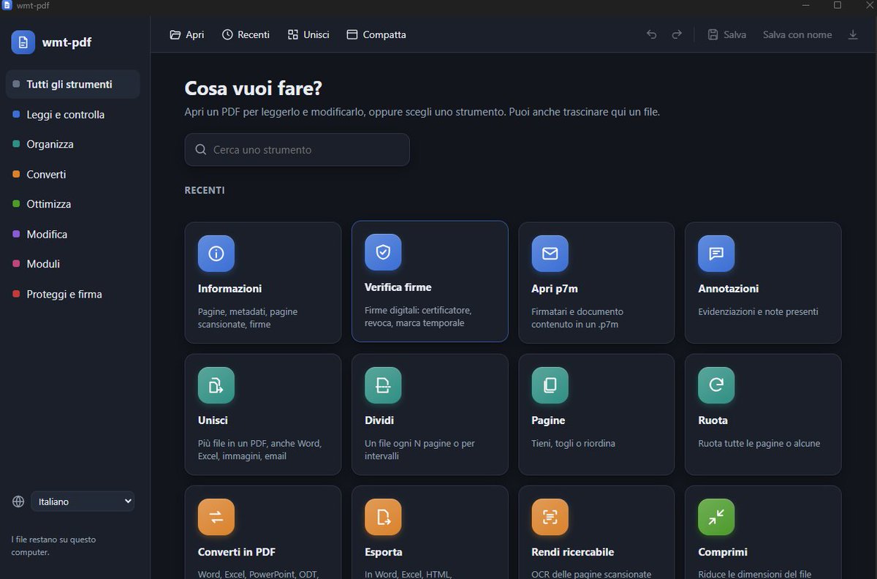877x579 pixels.
Task: Click the Rendi ricercabile card title
Action: pos(572,552)
